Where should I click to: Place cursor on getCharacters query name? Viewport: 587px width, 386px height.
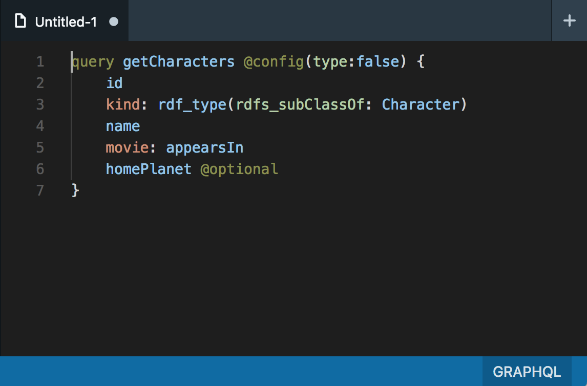pyautogui.click(x=178, y=62)
